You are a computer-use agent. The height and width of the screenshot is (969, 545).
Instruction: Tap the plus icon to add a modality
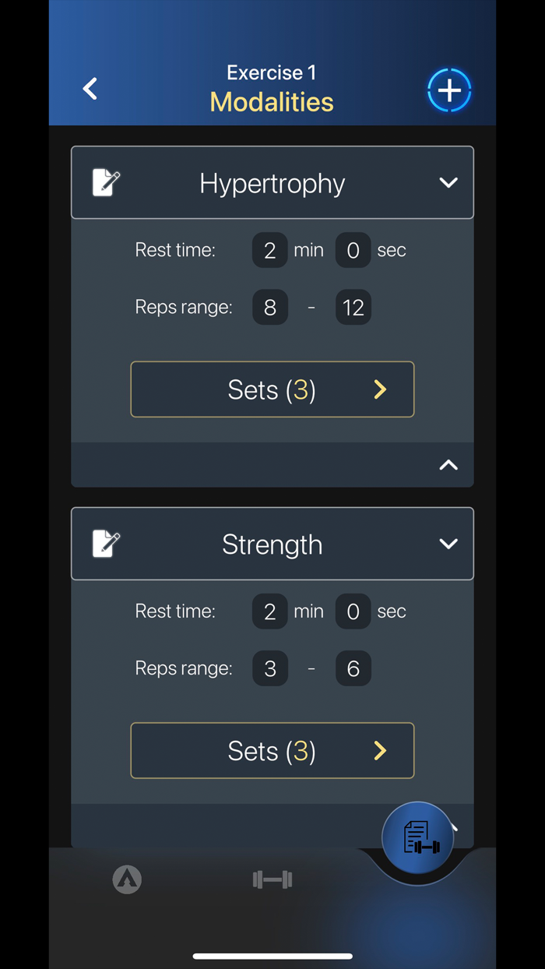[x=449, y=90]
